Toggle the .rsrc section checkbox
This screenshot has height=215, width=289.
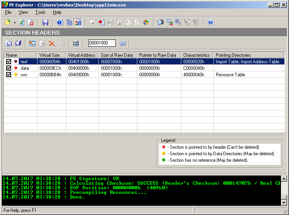point(8,74)
